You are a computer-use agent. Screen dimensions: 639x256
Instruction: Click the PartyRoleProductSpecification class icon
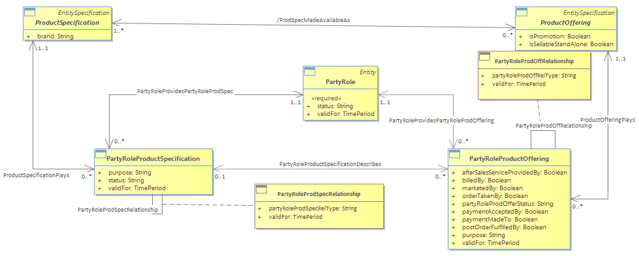coord(101,154)
